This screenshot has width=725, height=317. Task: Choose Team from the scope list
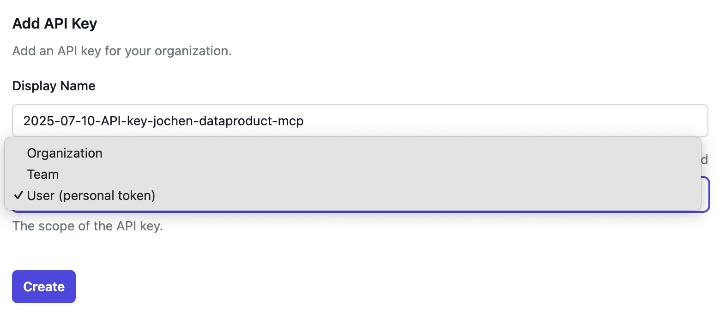(43, 175)
